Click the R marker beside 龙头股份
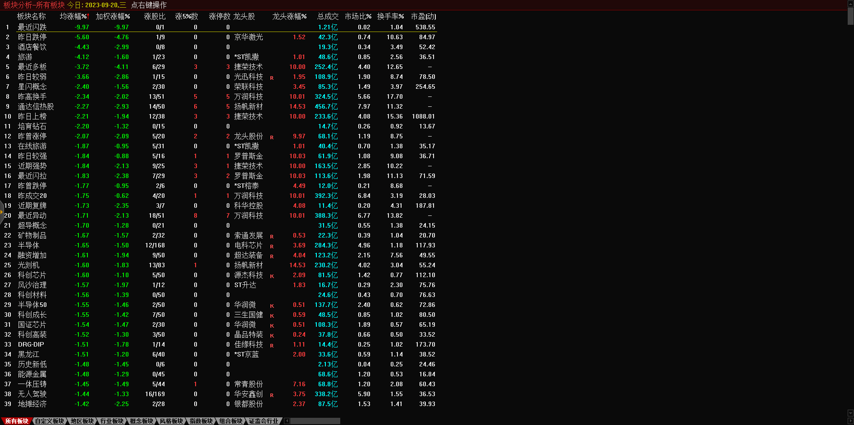The image size is (854, 425). (x=272, y=137)
